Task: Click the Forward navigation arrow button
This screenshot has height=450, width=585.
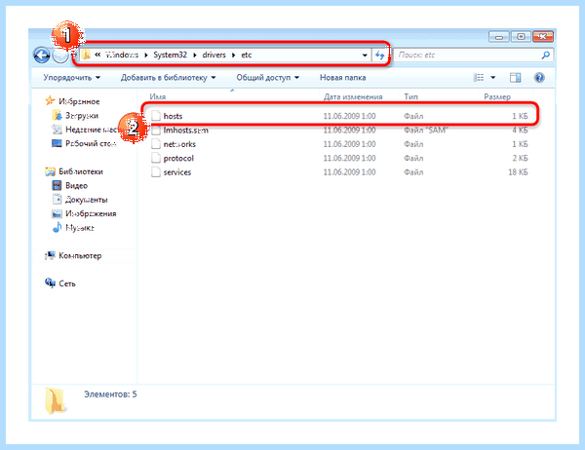Action: click(59, 56)
